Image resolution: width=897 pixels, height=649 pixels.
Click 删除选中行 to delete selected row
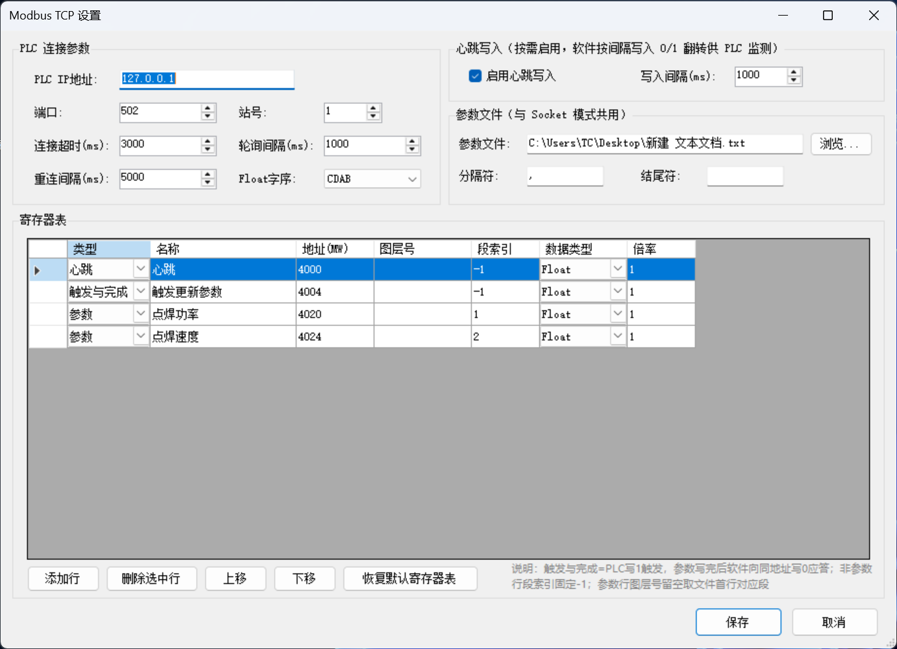(x=151, y=578)
